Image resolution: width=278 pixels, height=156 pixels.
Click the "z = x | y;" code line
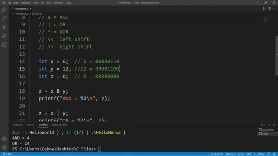pyautogui.click(x=53, y=113)
